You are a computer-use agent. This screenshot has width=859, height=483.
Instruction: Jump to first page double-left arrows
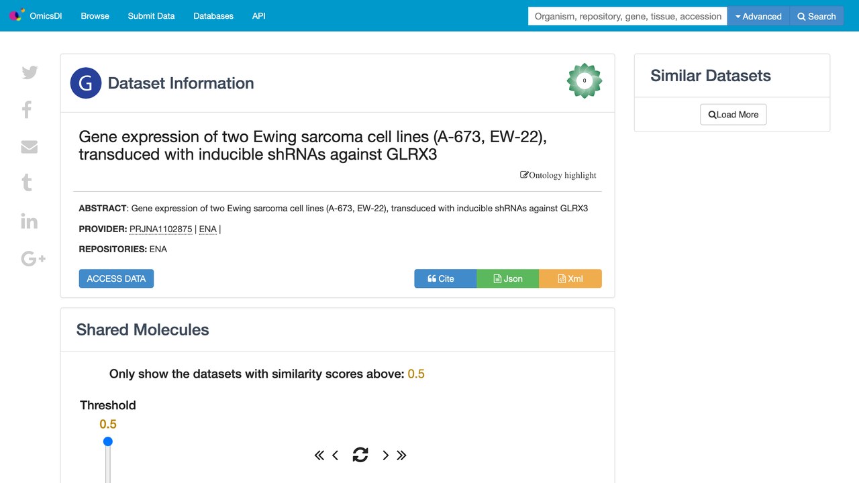click(319, 455)
